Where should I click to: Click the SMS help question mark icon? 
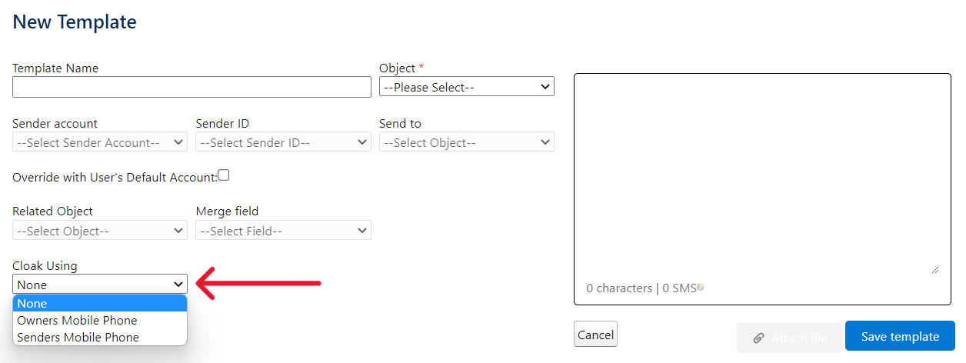(x=701, y=288)
